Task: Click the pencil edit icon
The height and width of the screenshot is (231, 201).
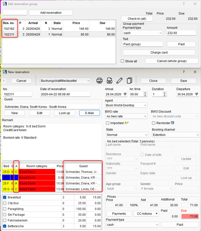Action: coord(119,81)
